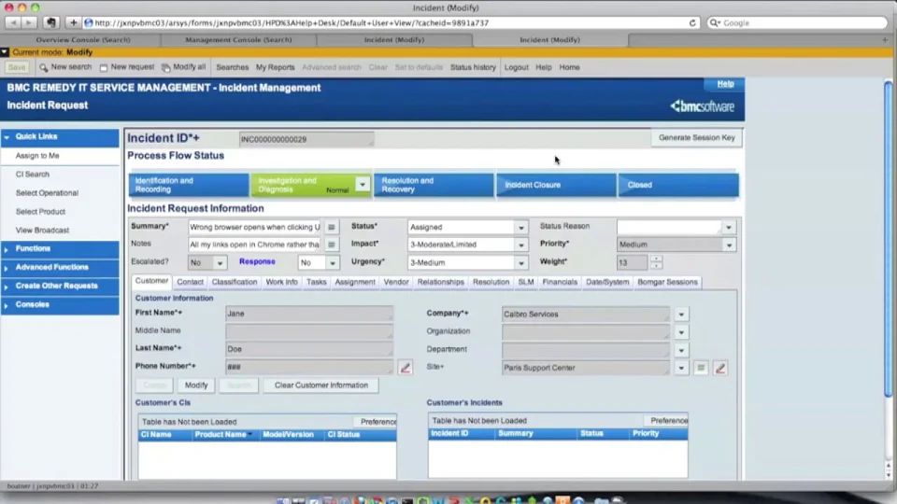Click the Modify all toolbar icon
Screen dimensions: 897x504
[166, 67]
